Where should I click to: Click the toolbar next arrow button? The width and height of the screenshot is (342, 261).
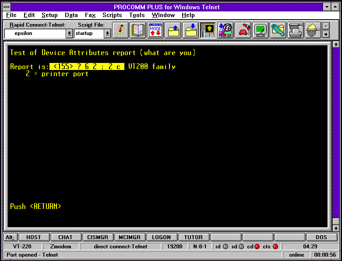tap(326, 34)
